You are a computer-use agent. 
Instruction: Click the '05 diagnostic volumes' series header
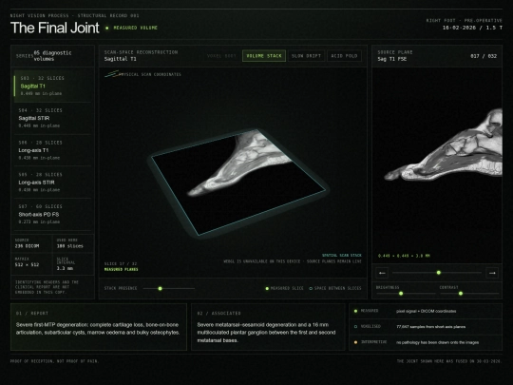(x=52, y=56)
